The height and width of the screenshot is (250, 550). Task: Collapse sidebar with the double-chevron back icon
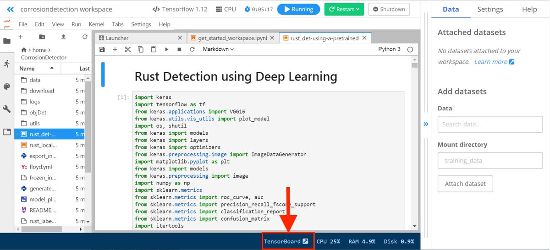(10, 9)
